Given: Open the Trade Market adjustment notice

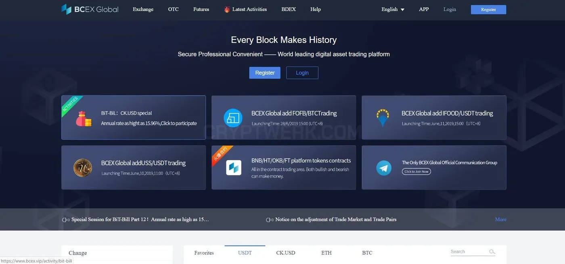Looking at the screenshot, I should [x=336, y=220].
